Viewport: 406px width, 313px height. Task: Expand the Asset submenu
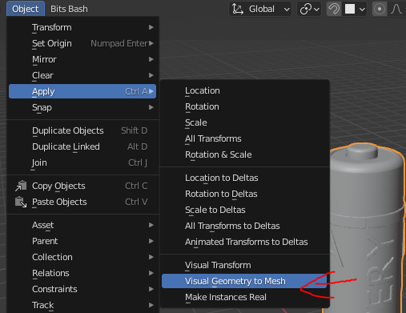point(82,225)
